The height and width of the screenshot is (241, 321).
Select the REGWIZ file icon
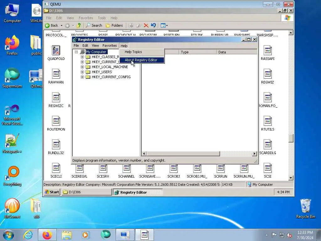(x=268, y=77)
